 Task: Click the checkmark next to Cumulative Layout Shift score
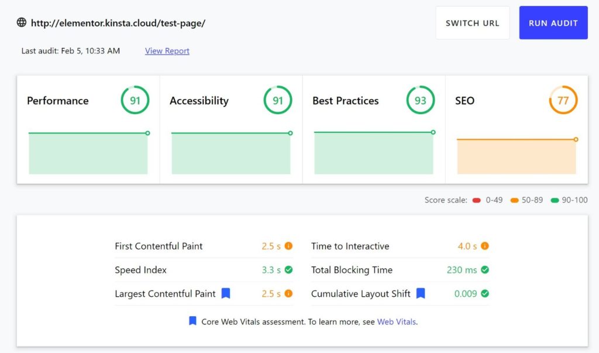click(x=486, y=293)
